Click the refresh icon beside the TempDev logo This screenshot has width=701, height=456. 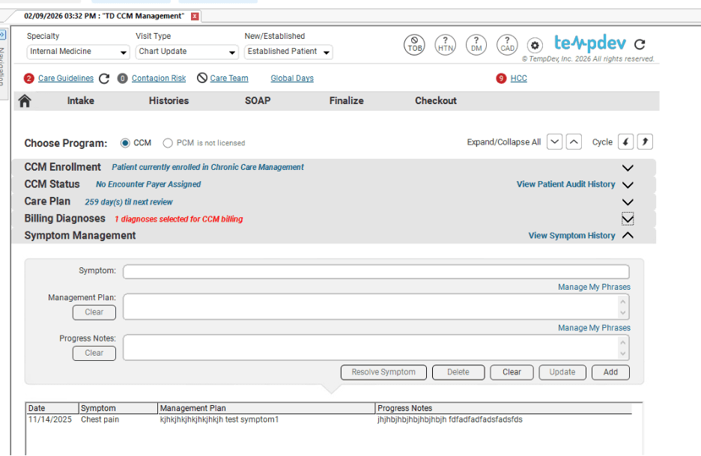click(640, 44)
